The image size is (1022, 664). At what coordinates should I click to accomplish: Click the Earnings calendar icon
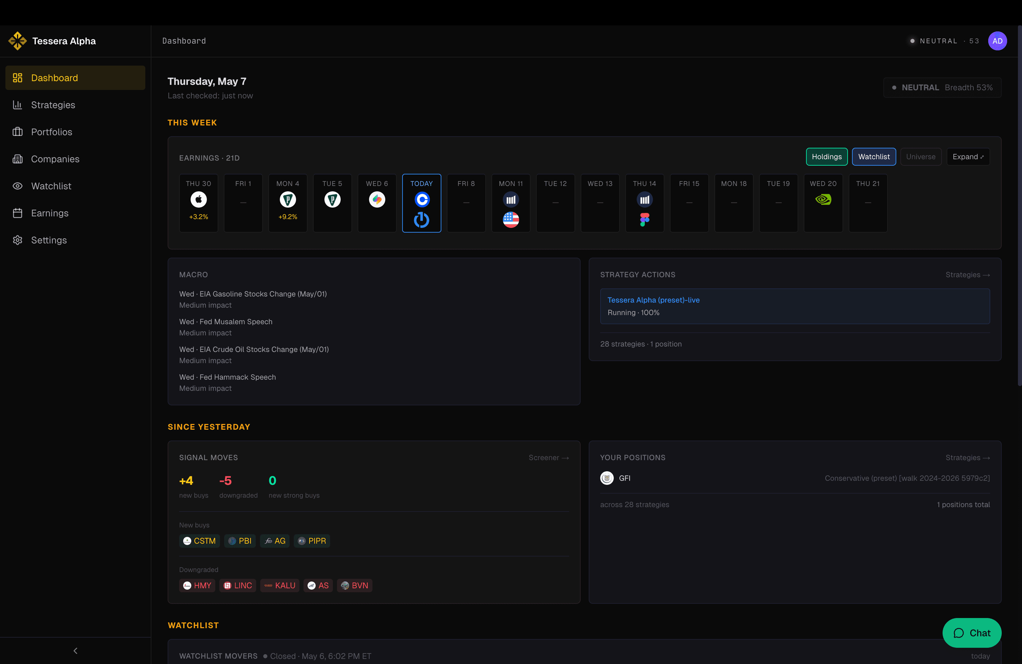tap(18, 213)
